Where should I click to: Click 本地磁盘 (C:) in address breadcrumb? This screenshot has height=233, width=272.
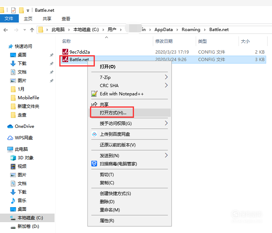pos(86,29)
